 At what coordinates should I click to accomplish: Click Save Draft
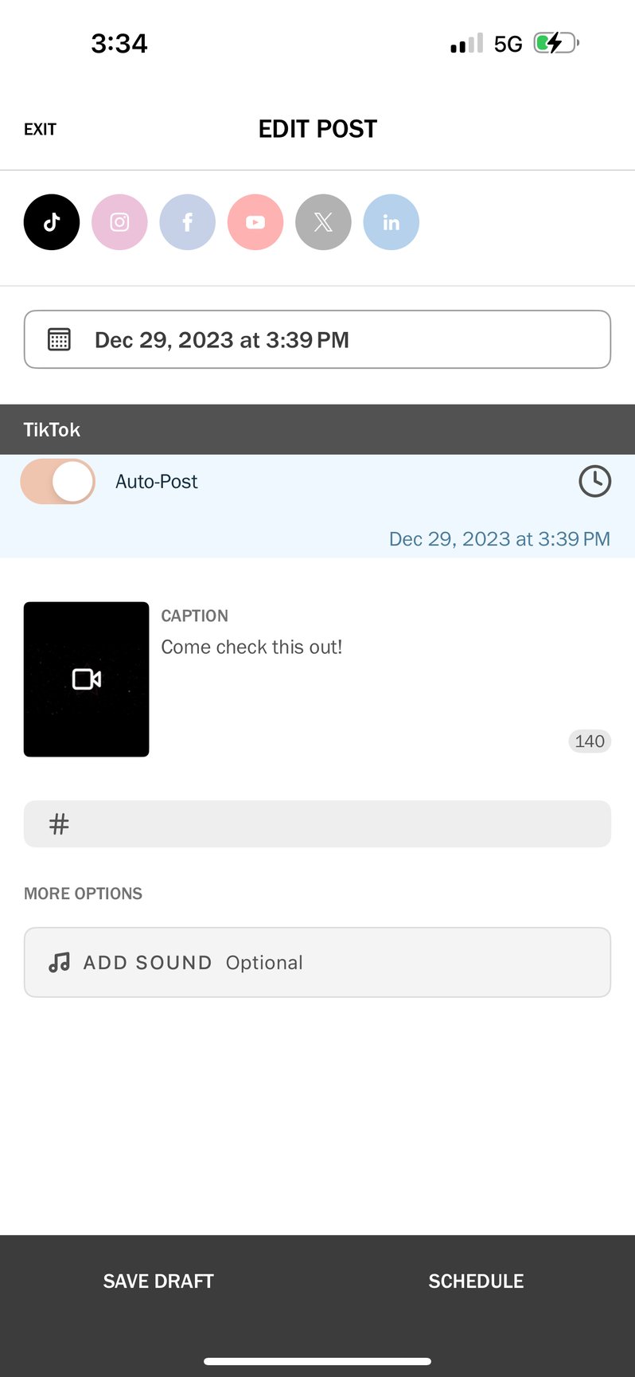158,1281
